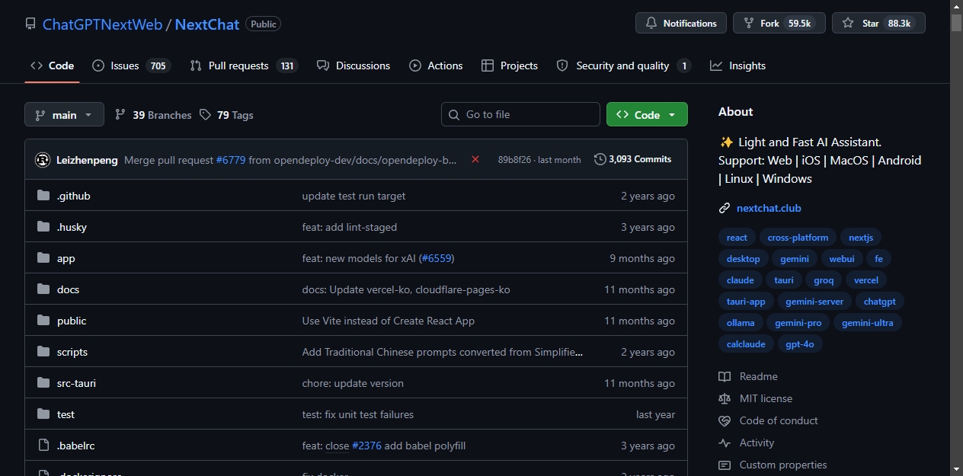Open the test folder
The image size is (963, 476).
(66, 414)
